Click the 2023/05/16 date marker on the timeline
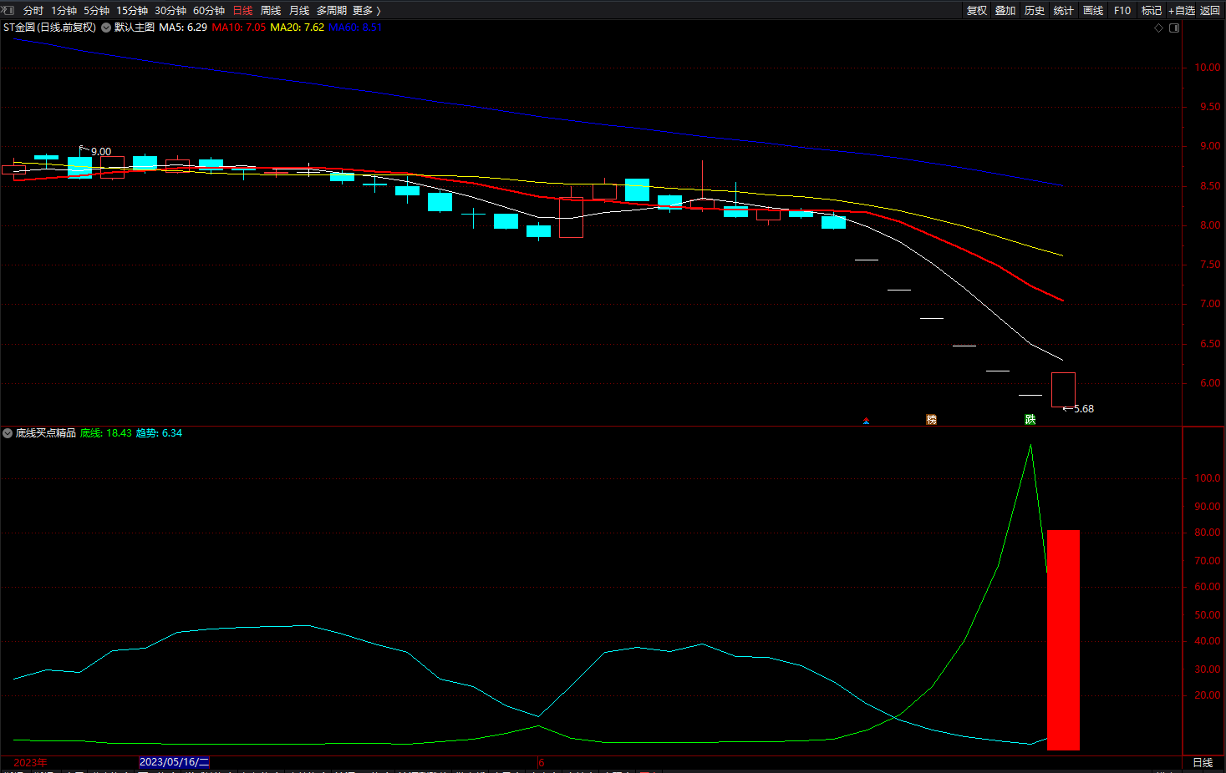This screenshot has height=773, width=1226. [x=174, y=762]
